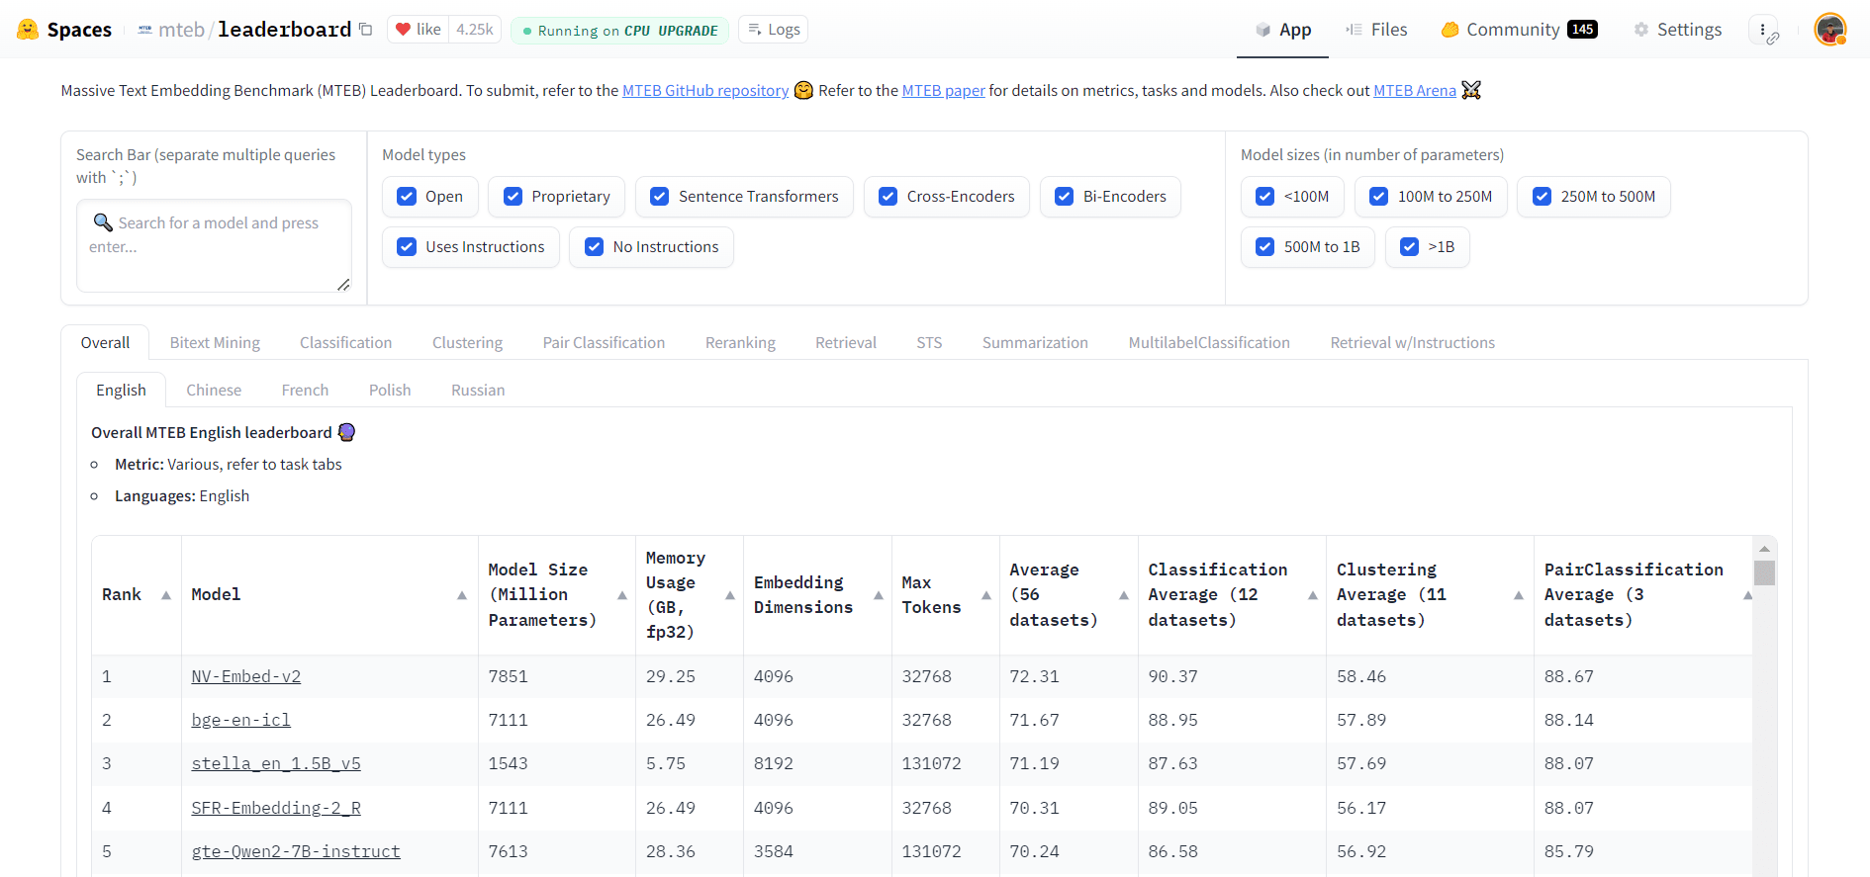Sort by Average 56 datasets arrow
Viewport: 1870px width, 877px height.
(x=1124, y=595)
